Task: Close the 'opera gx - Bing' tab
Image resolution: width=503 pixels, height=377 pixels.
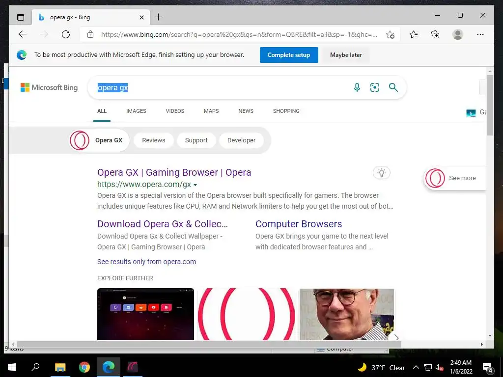Action: tap(141, 17)
